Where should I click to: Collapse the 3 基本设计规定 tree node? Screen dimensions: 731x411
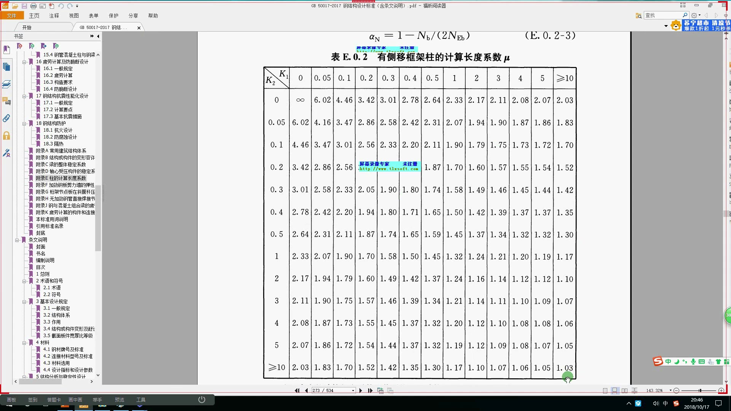pyautogui.click(x=24, y=301)
